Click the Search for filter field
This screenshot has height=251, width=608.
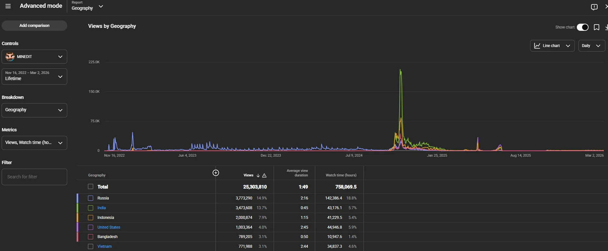pos(34,177)
